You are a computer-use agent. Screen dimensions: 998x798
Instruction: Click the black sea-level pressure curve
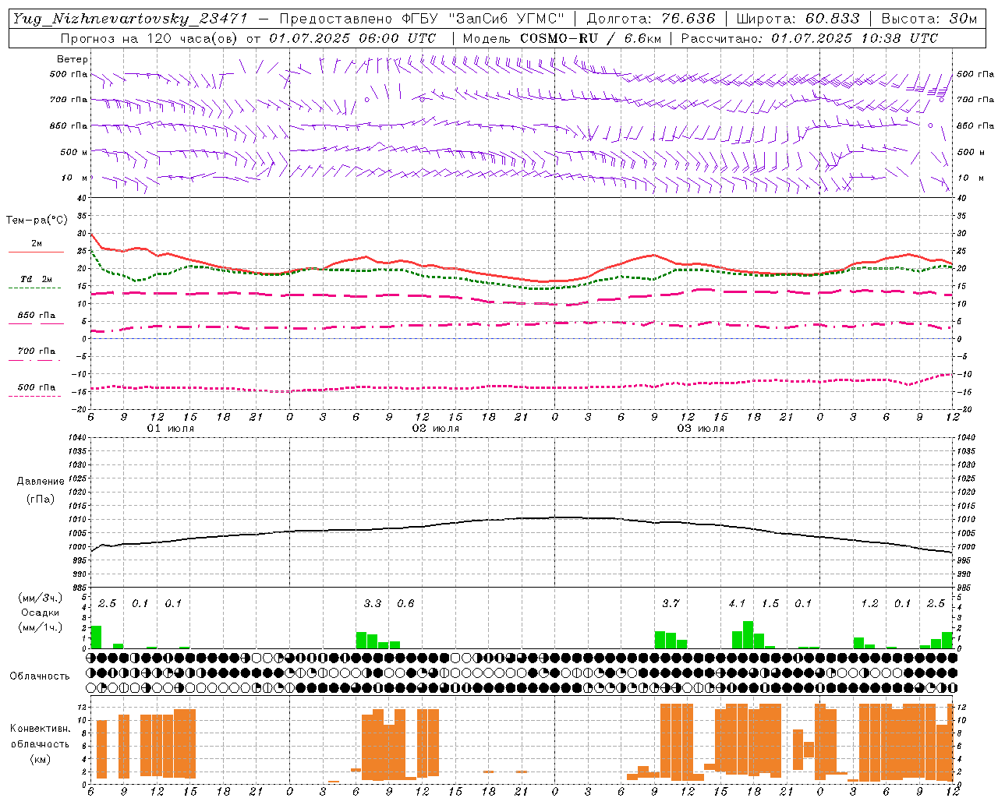click(x=521, y=518)
